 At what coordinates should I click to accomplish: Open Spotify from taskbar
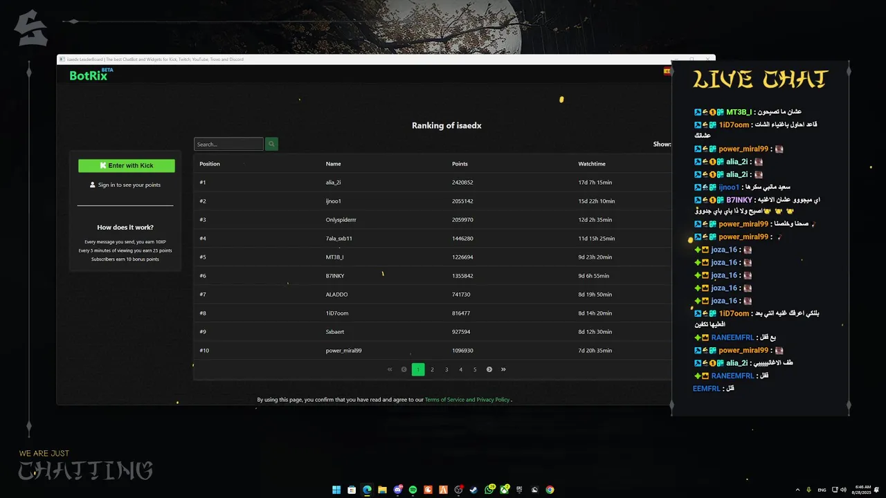pyautogui.click(x=413, y=490)
